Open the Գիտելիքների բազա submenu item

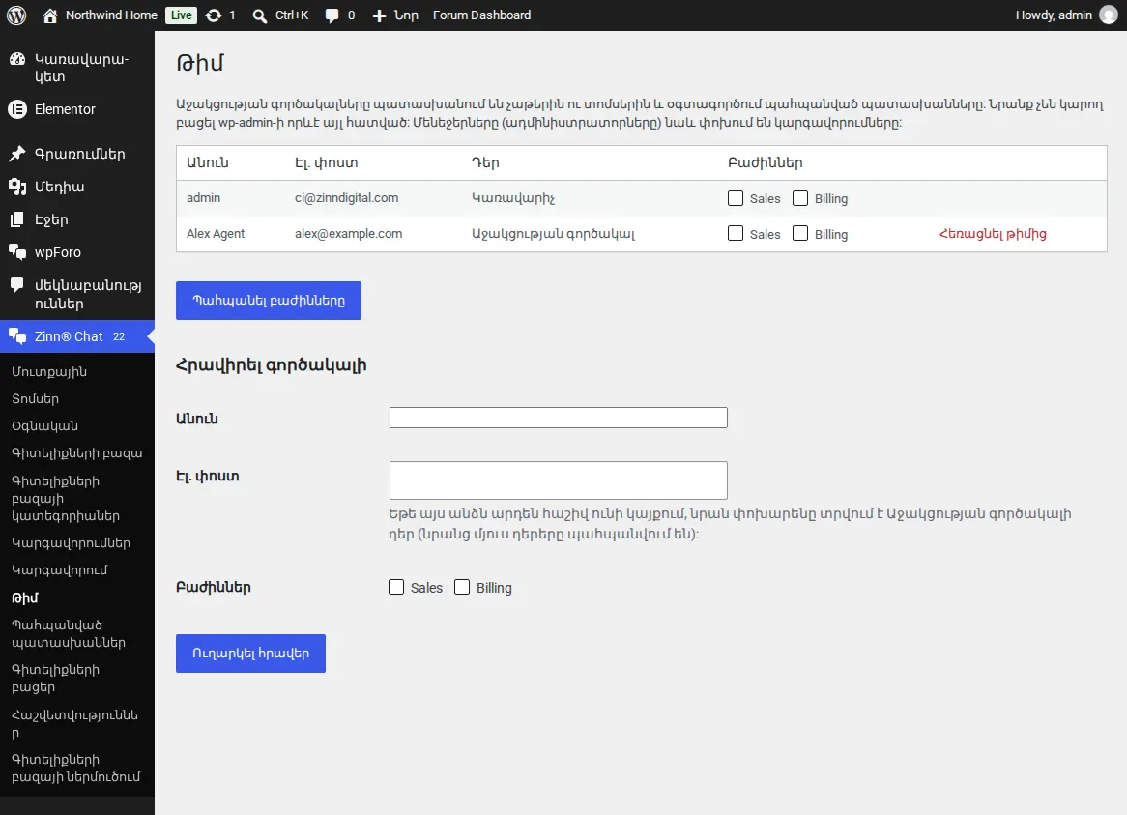click(x=77, y=453)
